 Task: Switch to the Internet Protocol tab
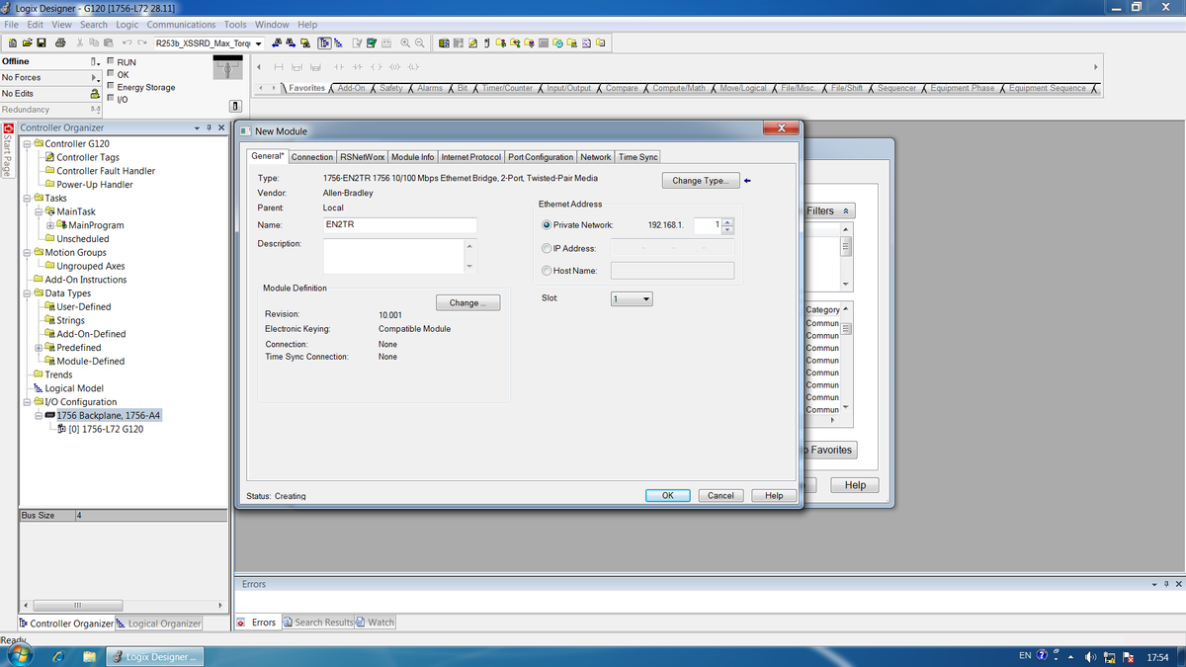click(x=470, y=157)
